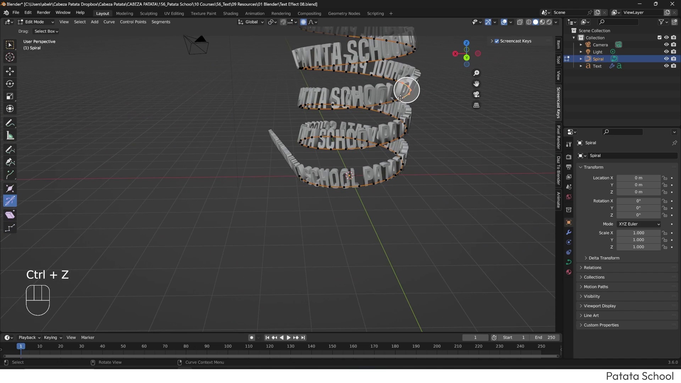
Task: Click the Select Box tool icon
Action: 10,45
